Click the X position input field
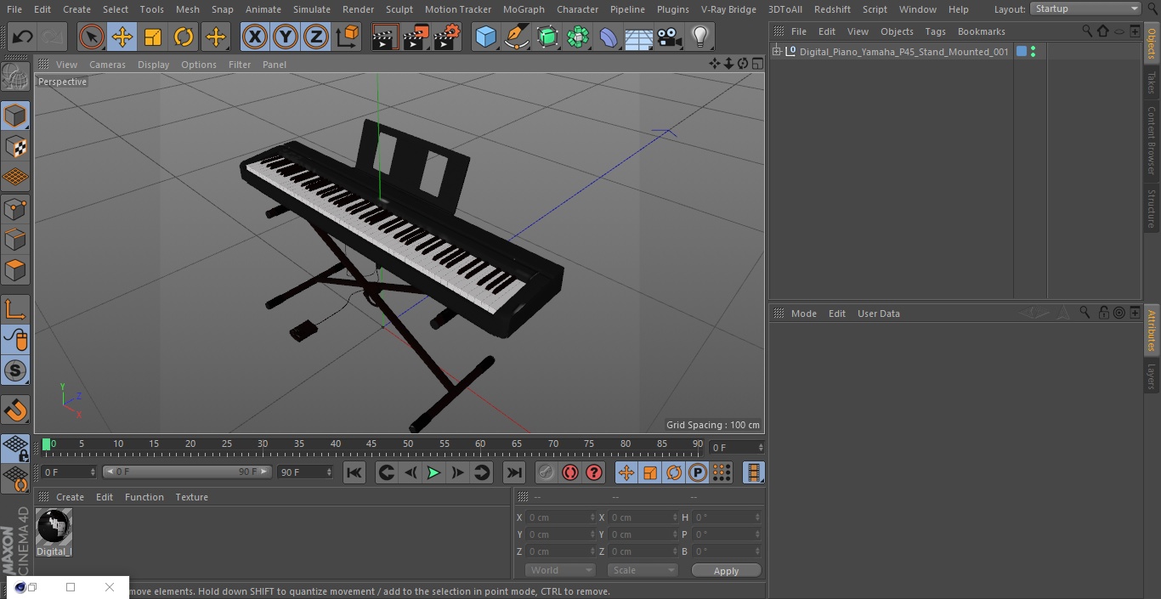This screenshot has height=599, width=1161. pyautogui.click(x=562, y=517)
